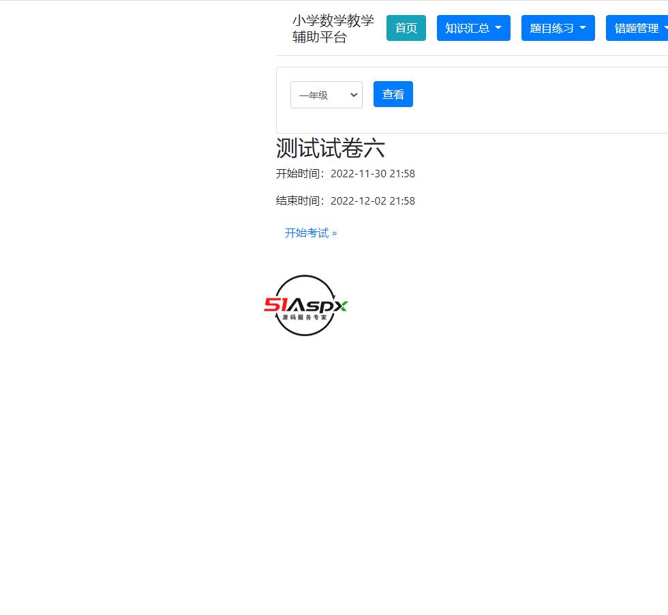The width and height of the screenshot is (668, 615).
Task: Open the 题目练习 dropdown menu
Action: pos(558,28)
